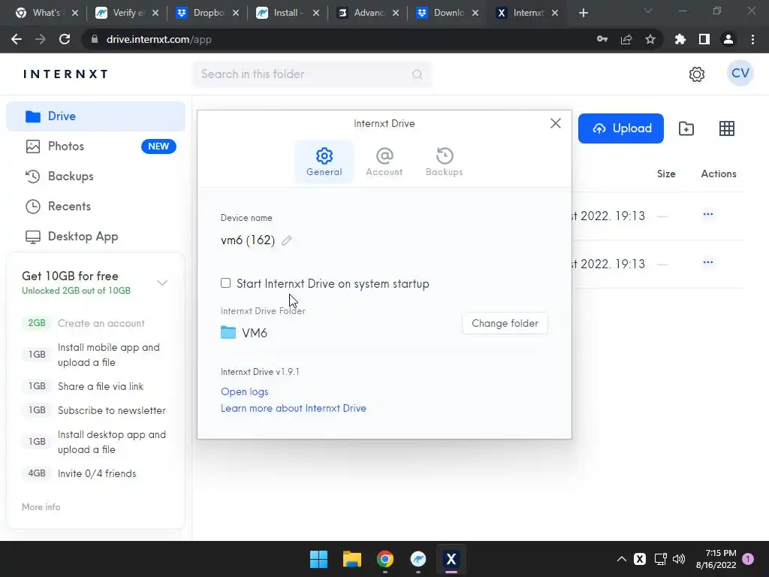This screenshot has width=769, height=577.
Task: Click the CV account avatar
Action: point(740,74)
